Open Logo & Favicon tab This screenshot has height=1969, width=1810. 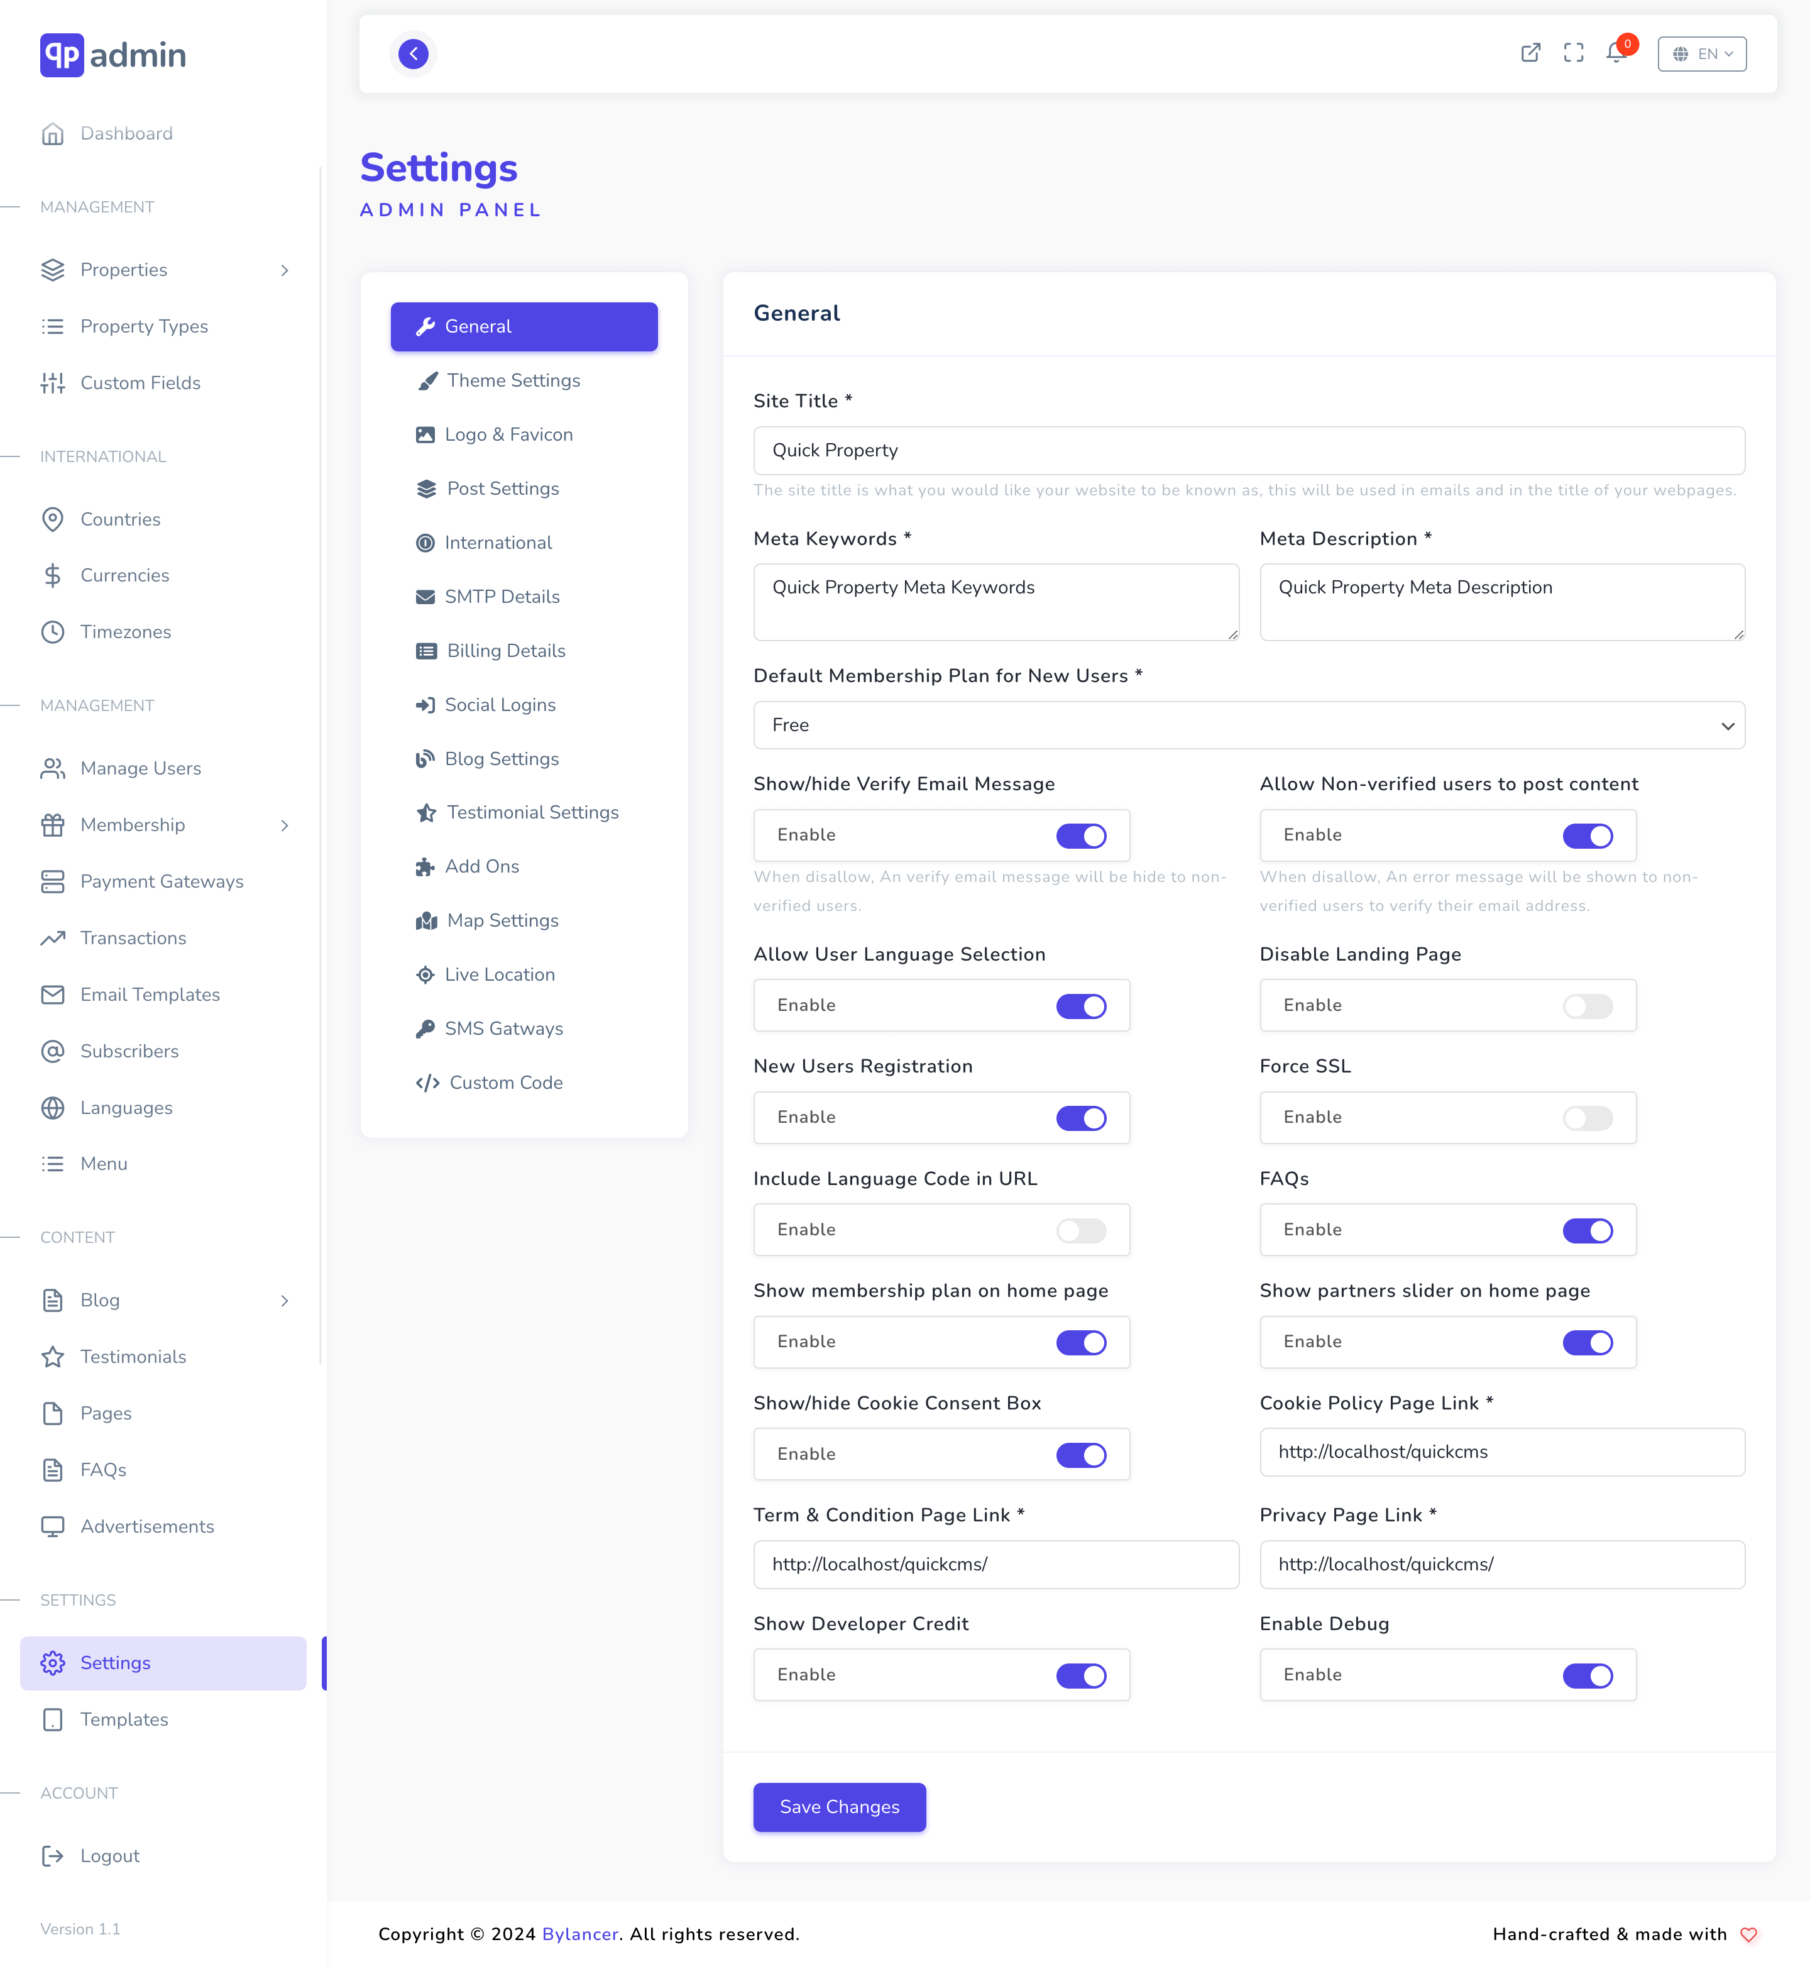pyautogui.click(x=524, y=435)
